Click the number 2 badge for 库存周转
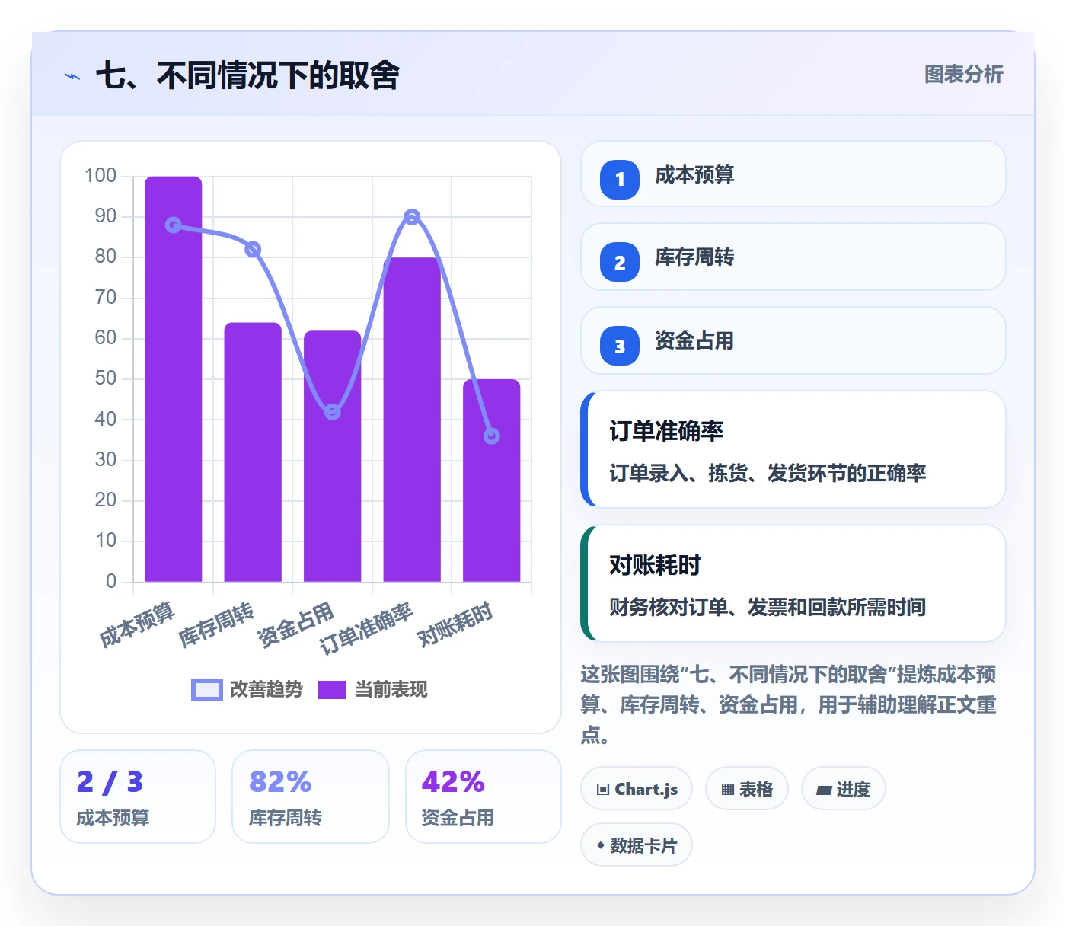The width and height of the screenshot is (1066, 926). (x=620, y=262)
